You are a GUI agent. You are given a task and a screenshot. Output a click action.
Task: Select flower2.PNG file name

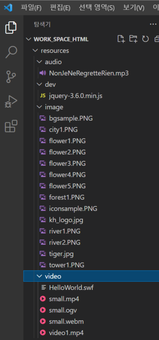[67, 152]
